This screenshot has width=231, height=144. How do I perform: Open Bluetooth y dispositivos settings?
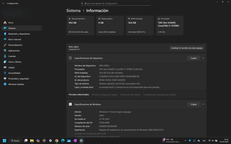tap(22, 34)
